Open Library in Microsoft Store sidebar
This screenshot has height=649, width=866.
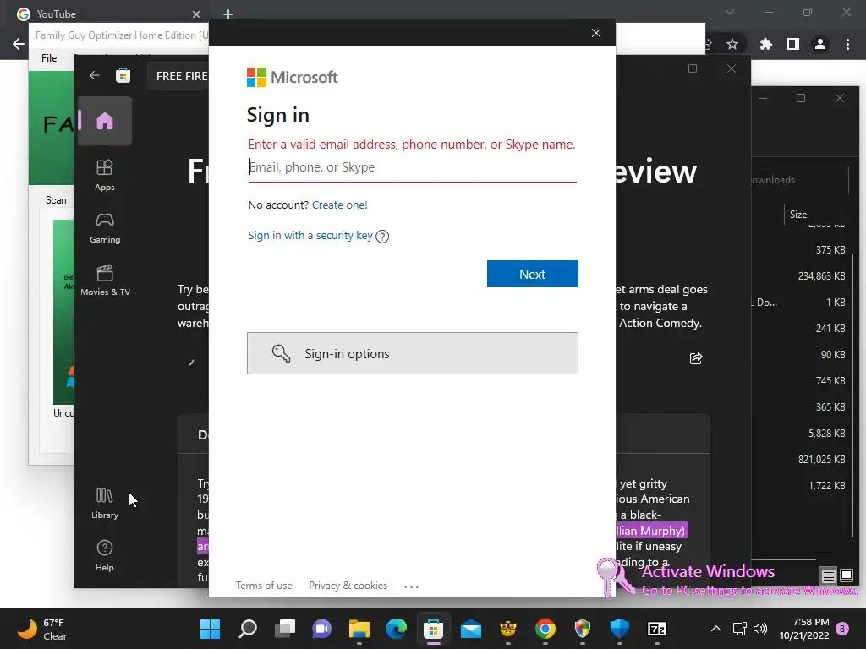[104, 504]
